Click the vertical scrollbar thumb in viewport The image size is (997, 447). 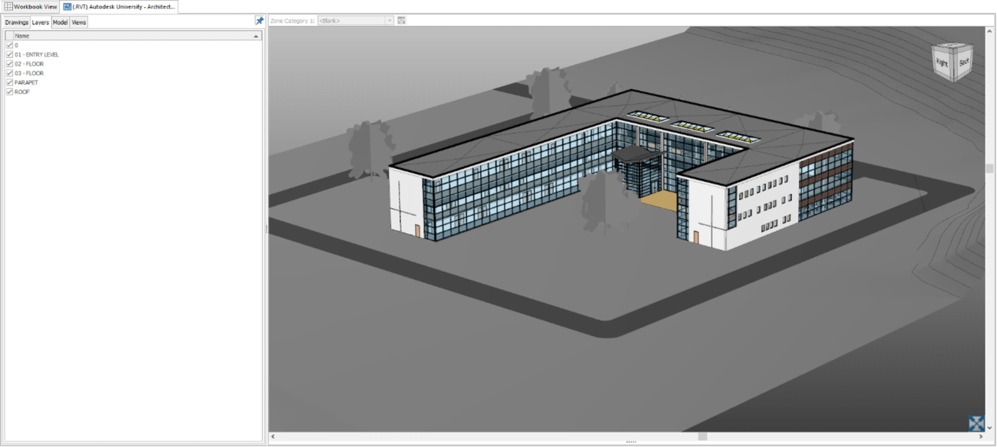click(x=990, y=168)
